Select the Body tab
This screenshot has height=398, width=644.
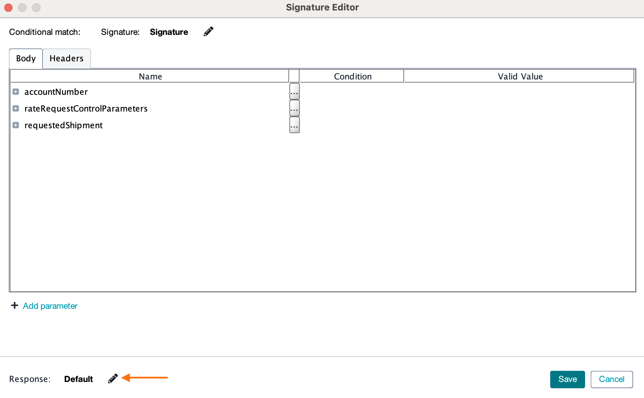click(25, 58)
